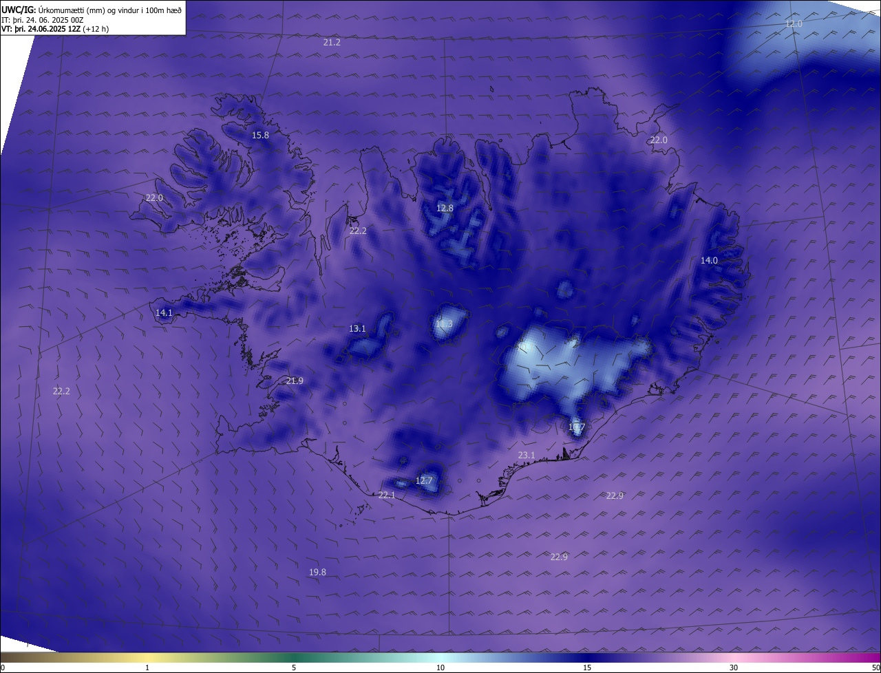Click the 10.7 value near the southeast coast

click(576, 427)
